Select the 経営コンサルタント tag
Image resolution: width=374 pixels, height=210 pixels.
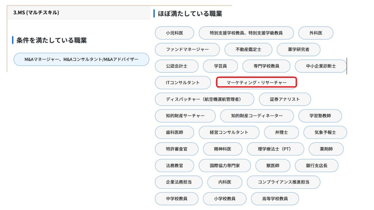[229, 132]
